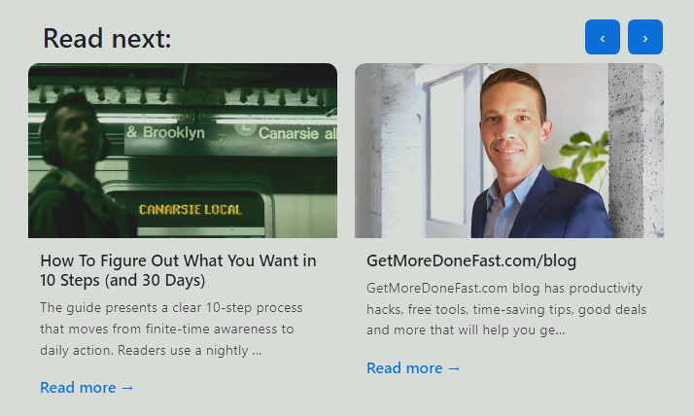Click the man with headphones in subway photo

point(71,166)
